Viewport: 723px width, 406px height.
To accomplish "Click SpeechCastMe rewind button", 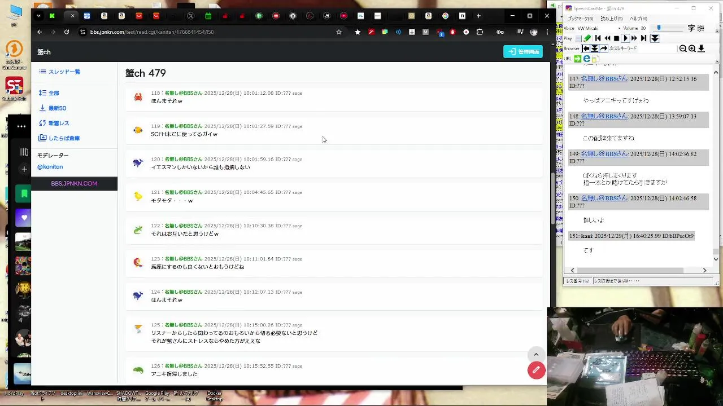I will click(607, 38).
